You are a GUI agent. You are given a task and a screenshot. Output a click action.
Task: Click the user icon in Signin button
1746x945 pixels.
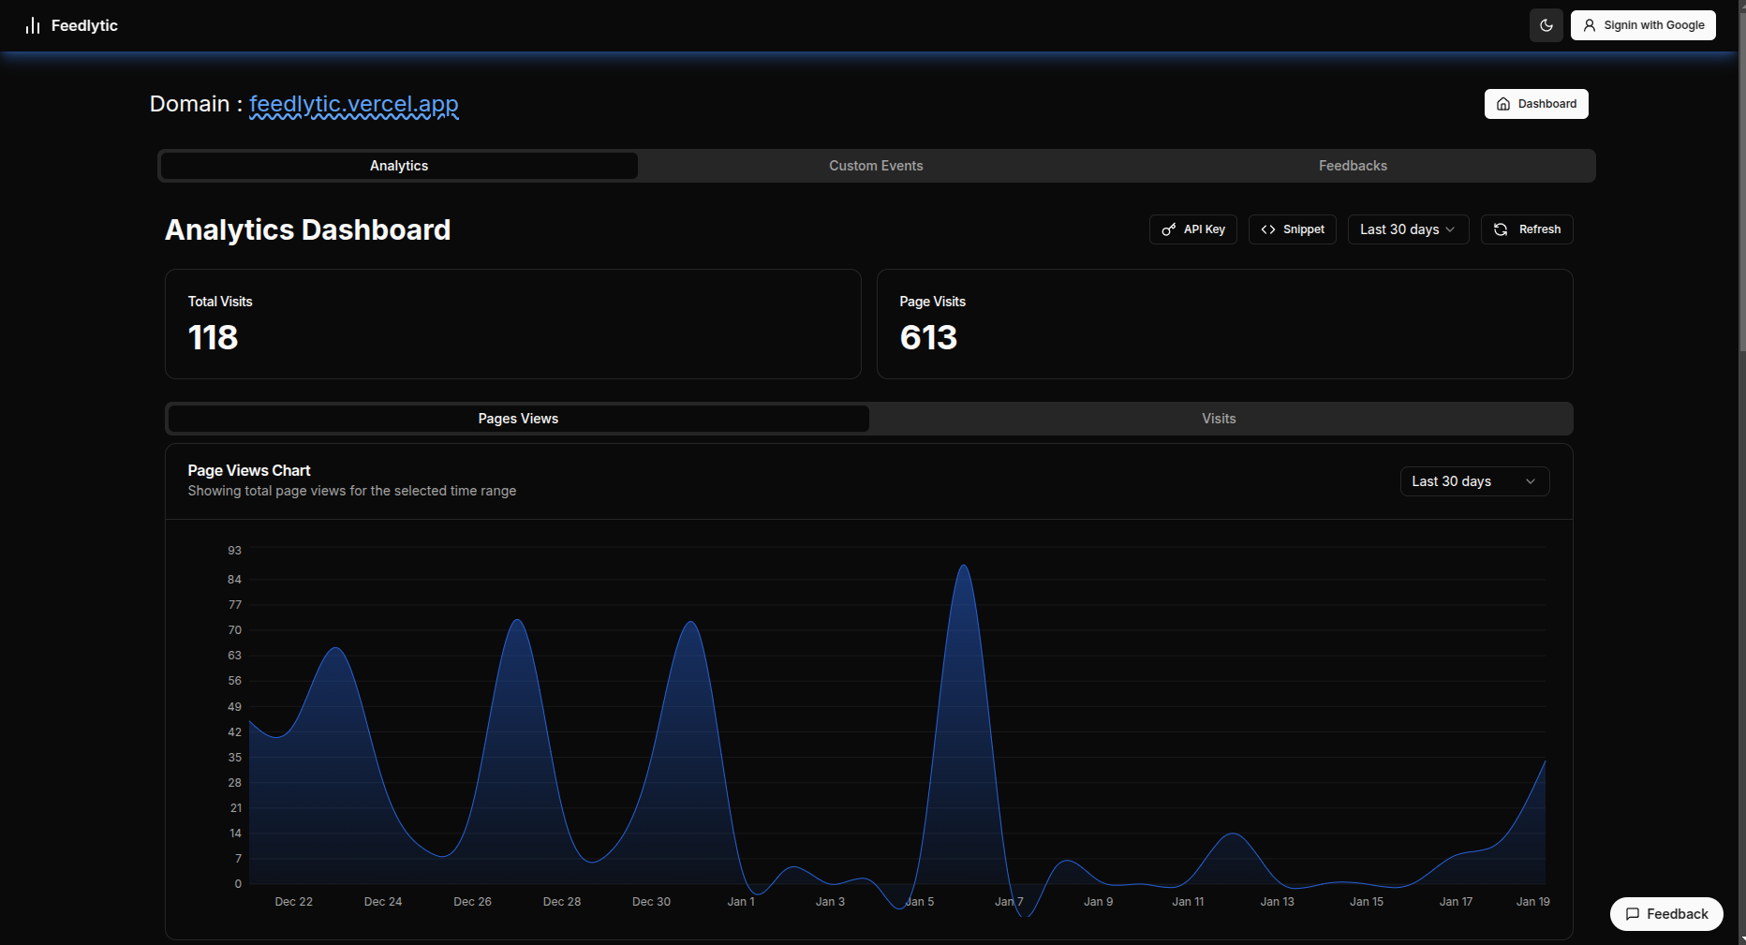tap(1590, 25)
